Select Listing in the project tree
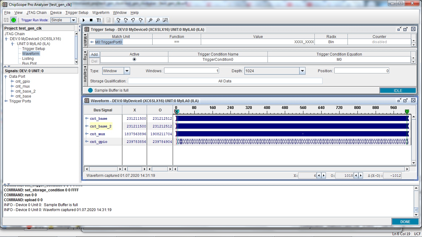 pos(28,59)
